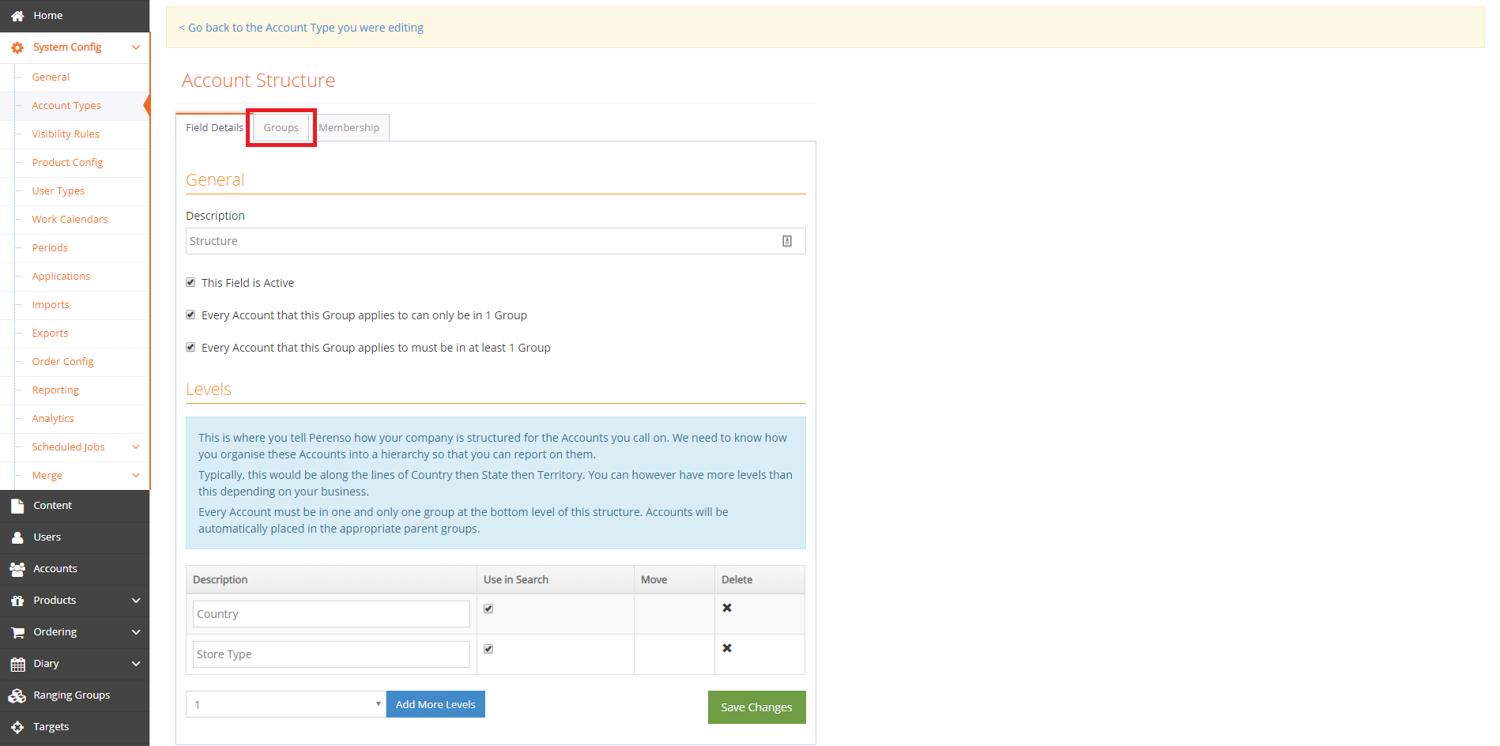Expand the Diary menu chevron
The width and height of the screenshot is (1500, 746).
click(x=136, y=664)
